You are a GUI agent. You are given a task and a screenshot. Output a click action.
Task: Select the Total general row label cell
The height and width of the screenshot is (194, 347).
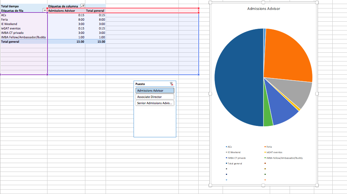(x=24, y=42)
